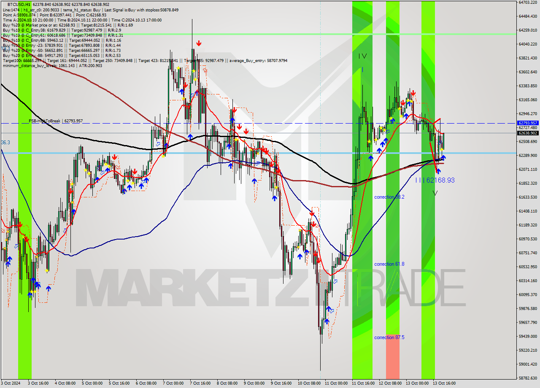Click the 60532.950 price axis value
Screen dimensions: 540x388
pos(527,267)
